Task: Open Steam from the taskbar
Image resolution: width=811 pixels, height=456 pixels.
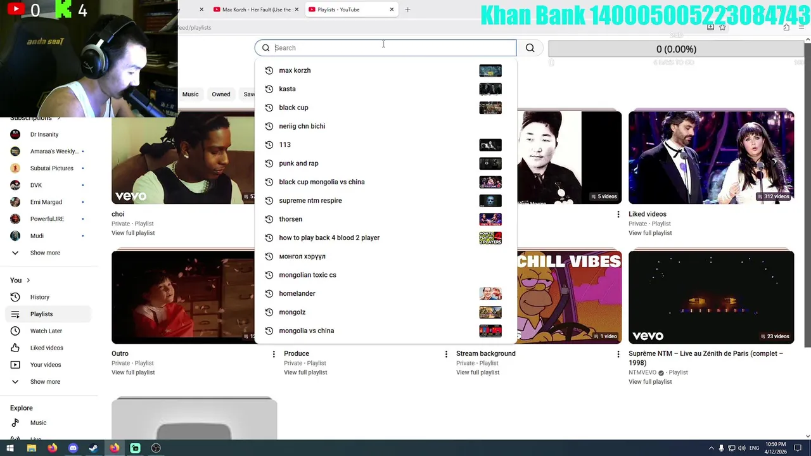Action: (x=93, y=448)
